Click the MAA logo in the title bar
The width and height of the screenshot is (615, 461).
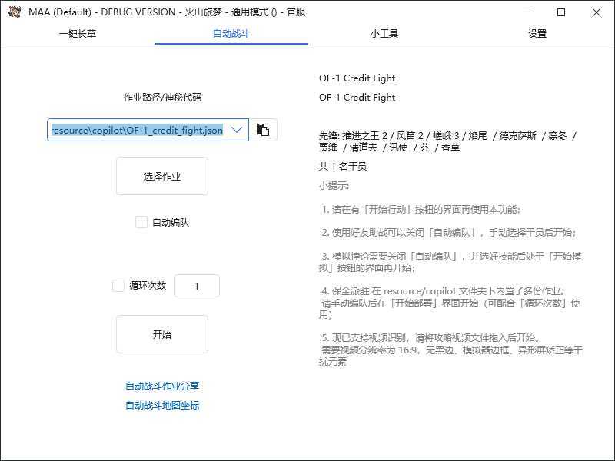[x=13, y=12]
